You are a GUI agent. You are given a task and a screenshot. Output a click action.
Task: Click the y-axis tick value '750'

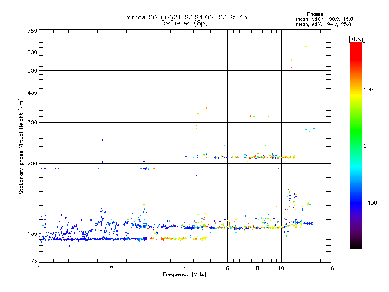pyautogui.click(x=33, y=31)
